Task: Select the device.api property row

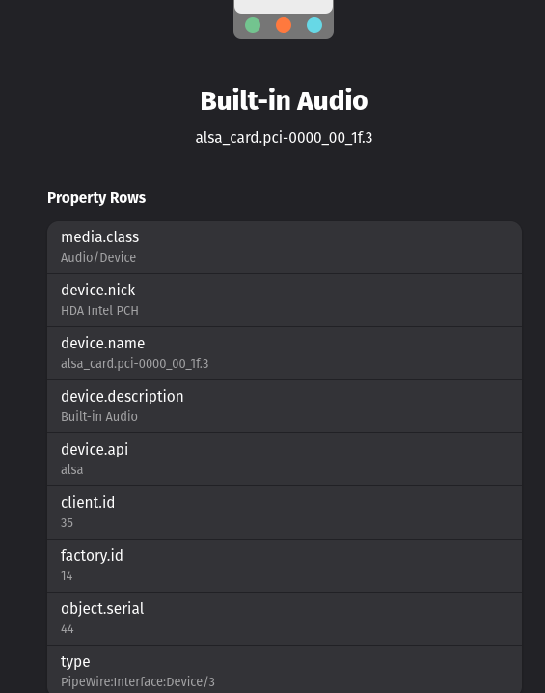Action: 285,459
